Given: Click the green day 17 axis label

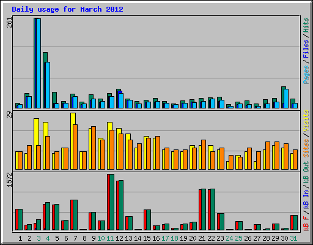Looking at the screenshot, I should click(165, 238).
